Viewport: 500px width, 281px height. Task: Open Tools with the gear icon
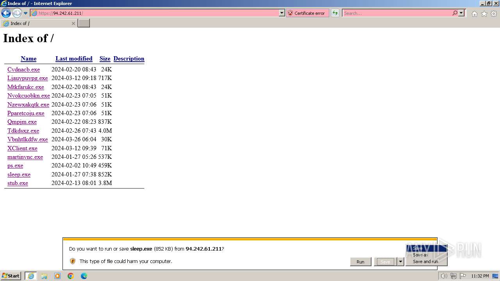494,14
